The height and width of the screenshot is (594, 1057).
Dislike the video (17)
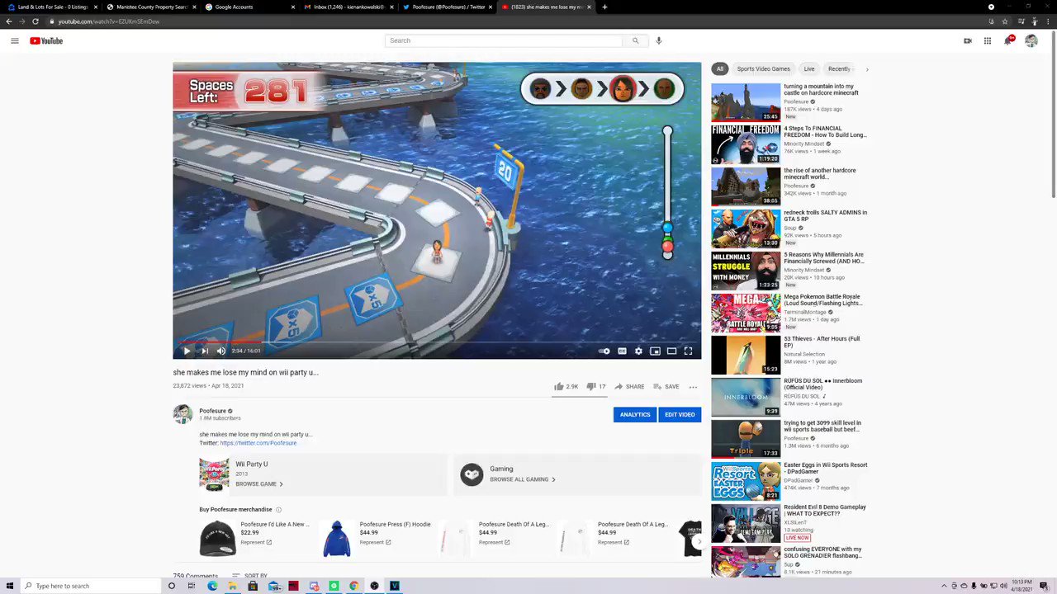tap(595, 386)
